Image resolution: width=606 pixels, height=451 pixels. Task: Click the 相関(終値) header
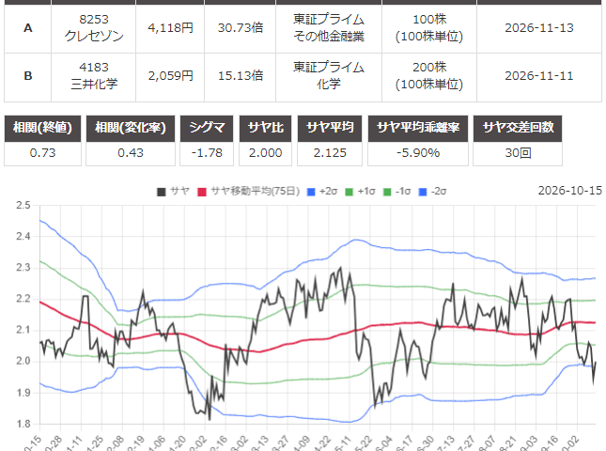(42, 128)
